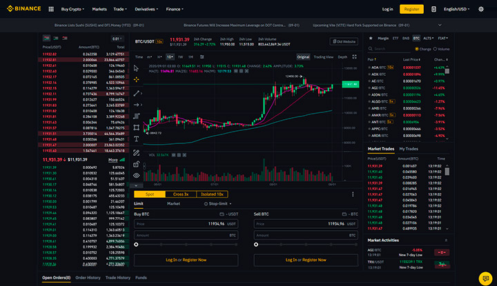Open the Trade dropdown menu
Image resolution: width=497 pixels, height=286 pixels.
pyautogui.click(x=120, y=9)
